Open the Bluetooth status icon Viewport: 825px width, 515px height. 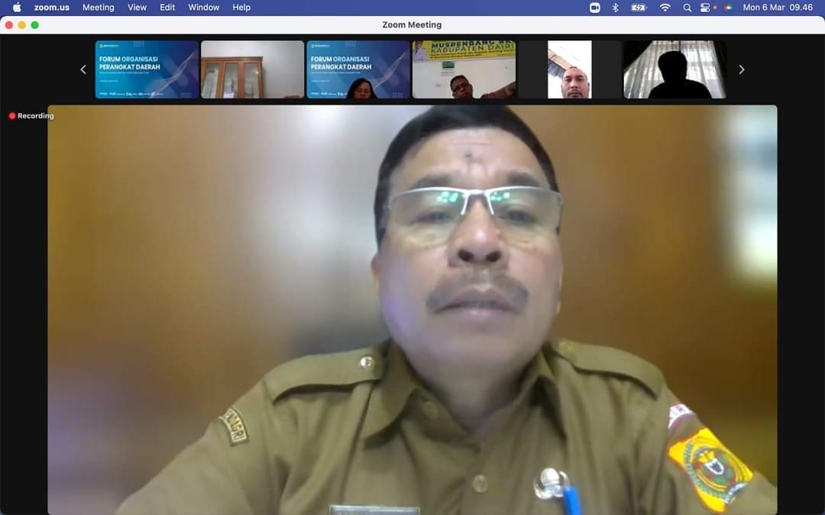pyautogui.click(x=616, y=8)
